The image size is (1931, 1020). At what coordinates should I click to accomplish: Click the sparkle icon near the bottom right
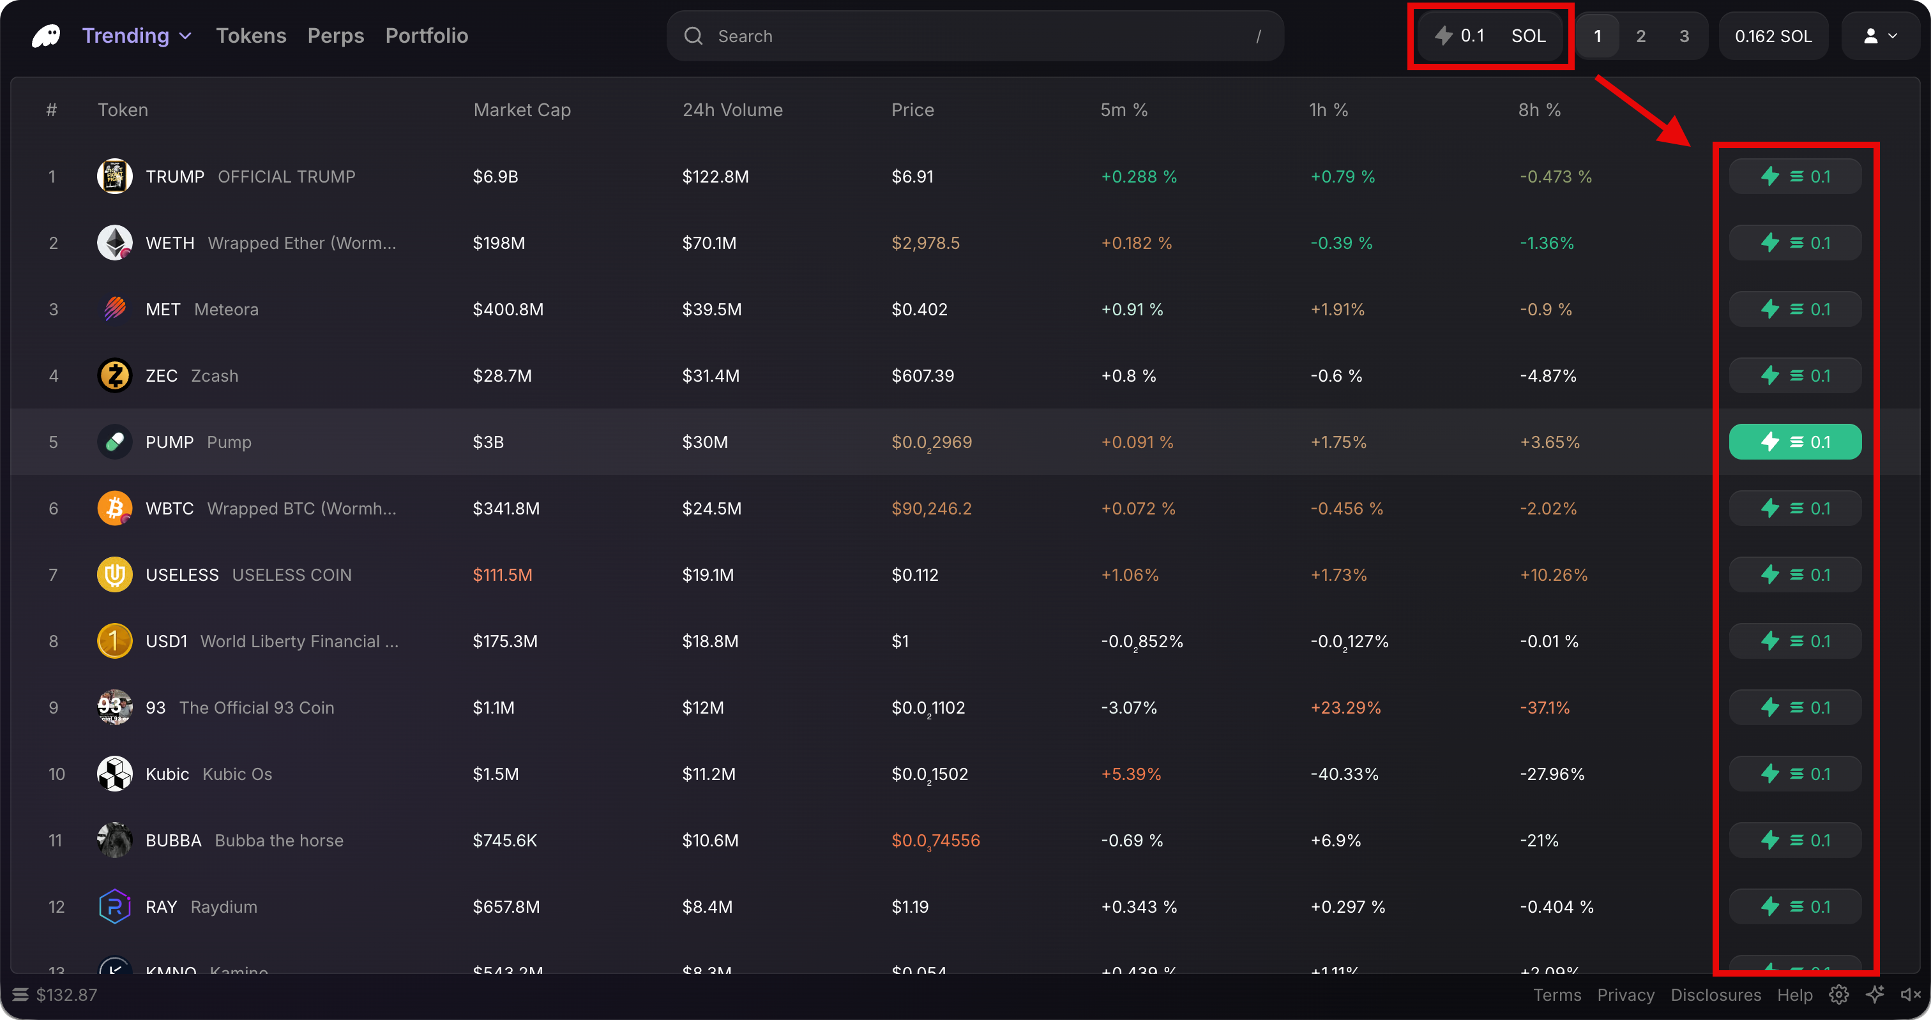point(1876,994)
